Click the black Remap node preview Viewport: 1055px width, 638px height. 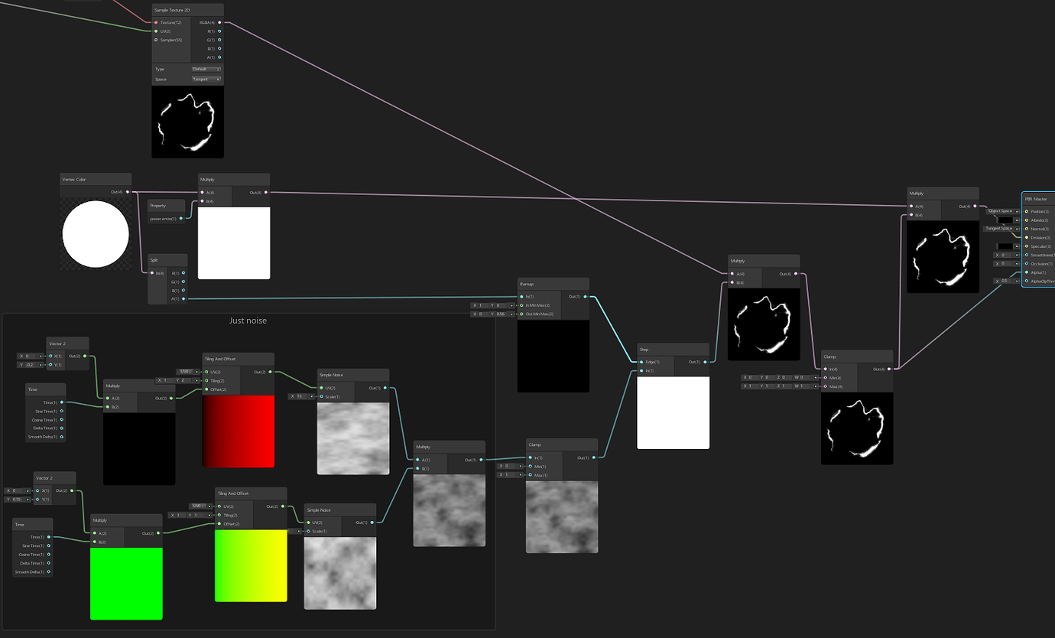pos(553,356)
